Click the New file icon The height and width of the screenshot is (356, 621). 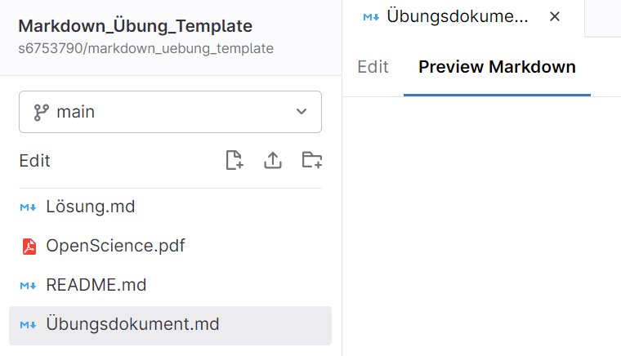tap(234, 160)
